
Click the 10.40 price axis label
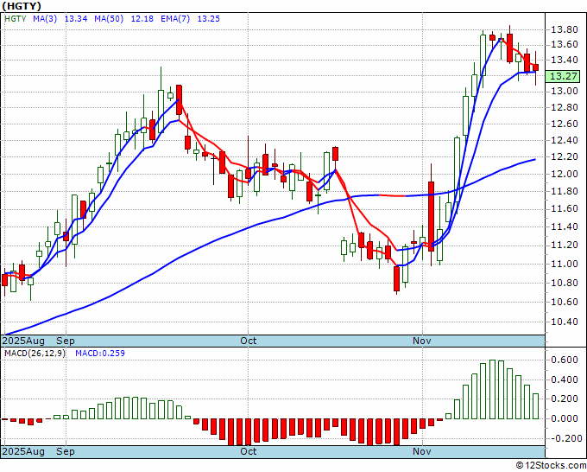click(x=565, y=322)
